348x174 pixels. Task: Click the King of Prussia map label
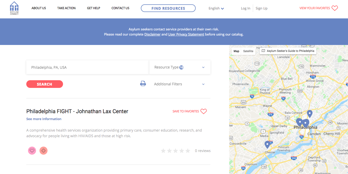click(x=265, y=91)
